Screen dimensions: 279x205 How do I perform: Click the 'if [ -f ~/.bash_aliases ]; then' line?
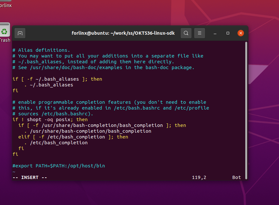coord(57,79)
